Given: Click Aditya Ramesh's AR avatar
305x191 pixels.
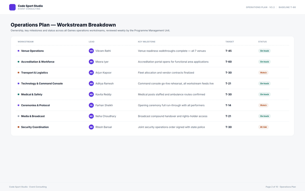Looking at the screenshot, I should click(91, 84).
